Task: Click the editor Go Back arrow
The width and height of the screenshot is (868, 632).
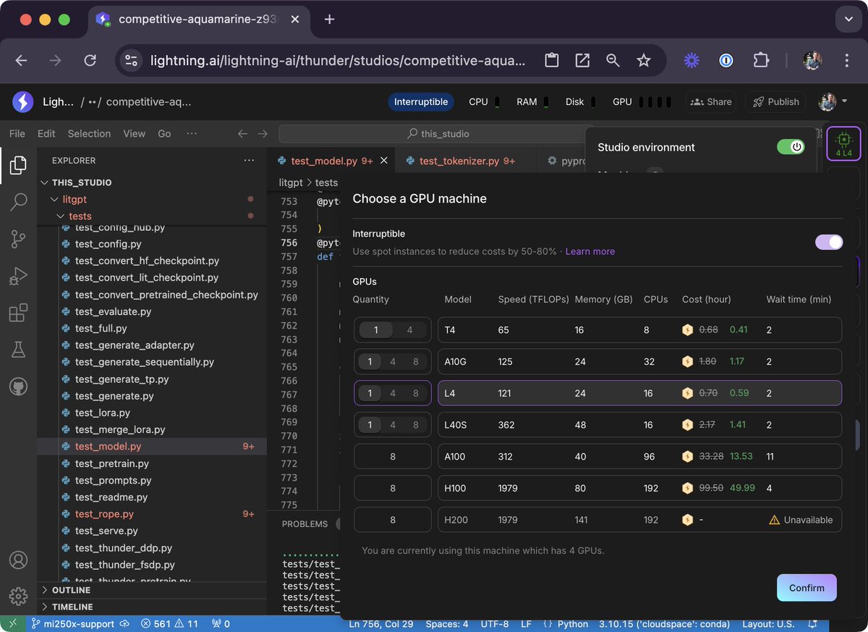Action: (243, 134)
